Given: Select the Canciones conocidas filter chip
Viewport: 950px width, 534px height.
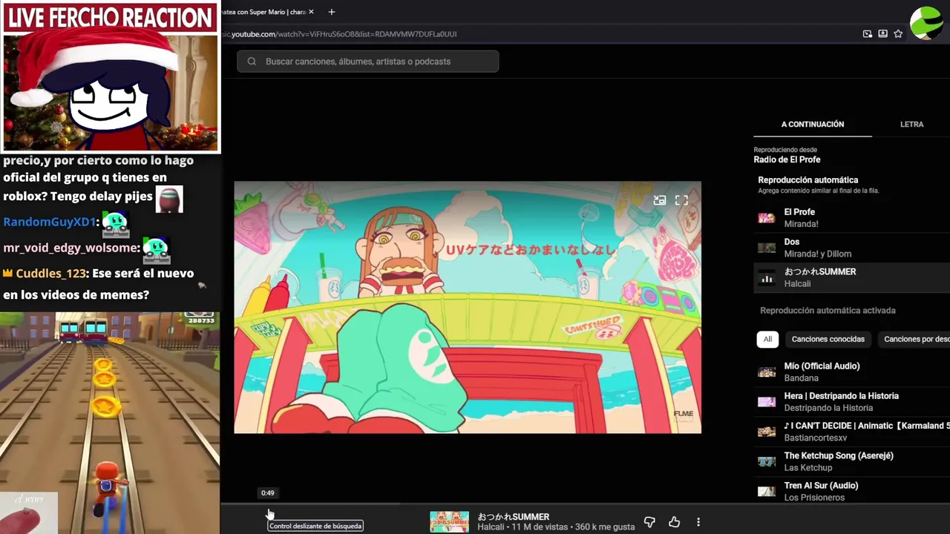Looking at the screenshot, I should [828, 339].
